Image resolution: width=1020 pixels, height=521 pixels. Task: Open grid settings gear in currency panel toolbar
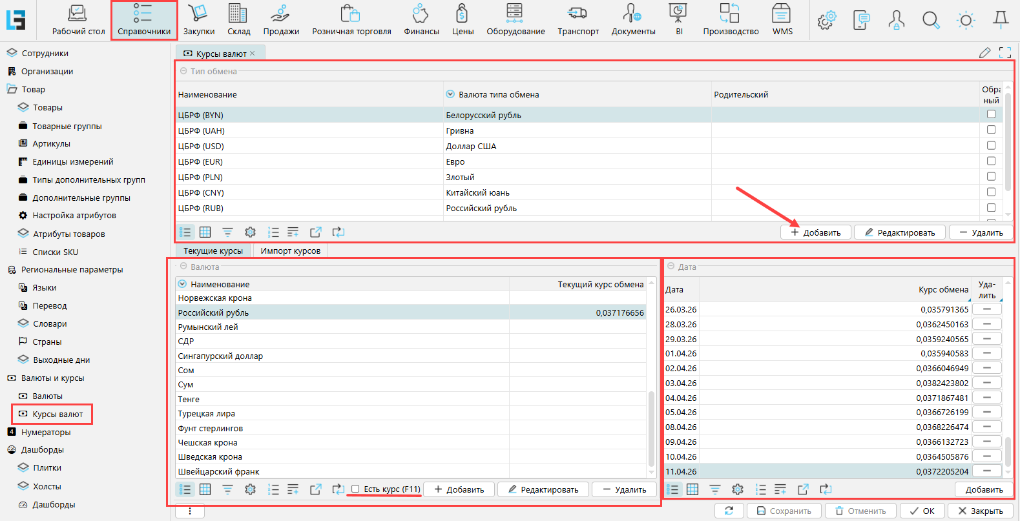250,489
